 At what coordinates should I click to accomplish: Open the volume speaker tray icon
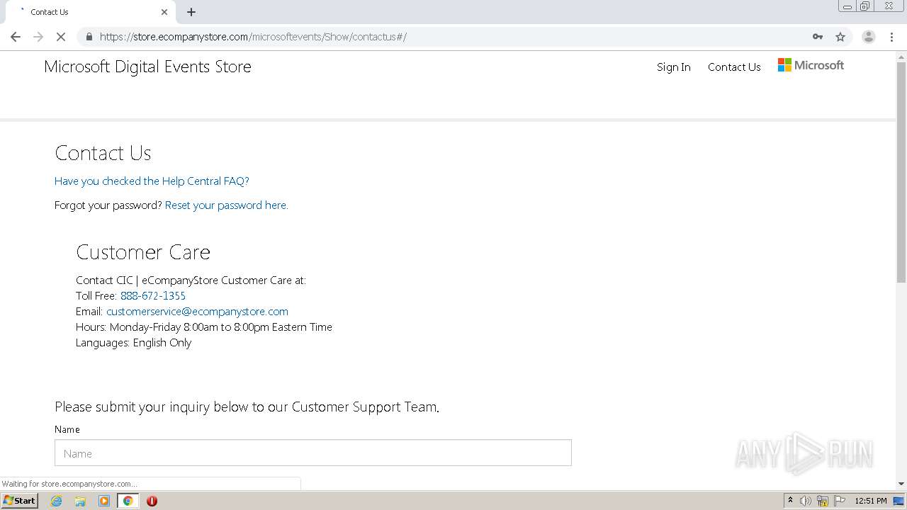[x=806, y=501]
